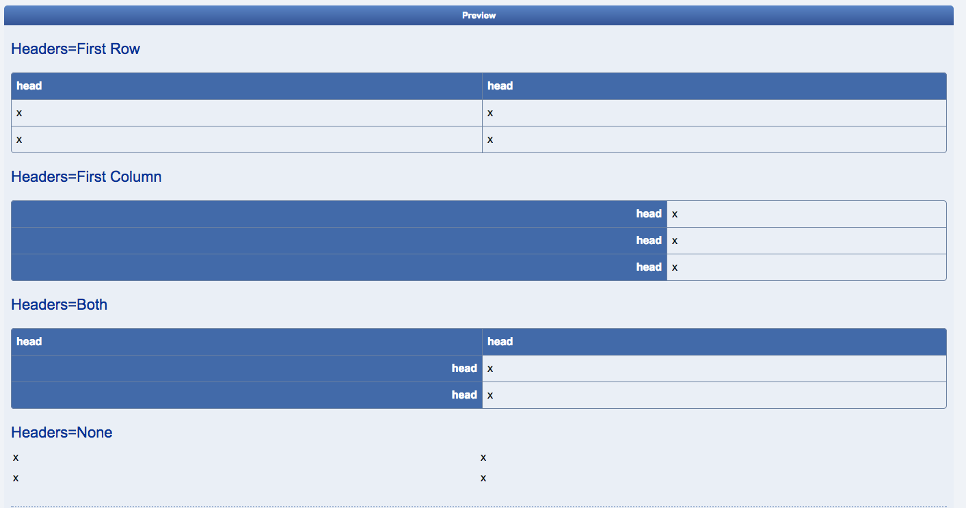Click top-right head cell in Headers=Both table
The width and height of the screenshot is (966, 508).
[x=714, y=342]
